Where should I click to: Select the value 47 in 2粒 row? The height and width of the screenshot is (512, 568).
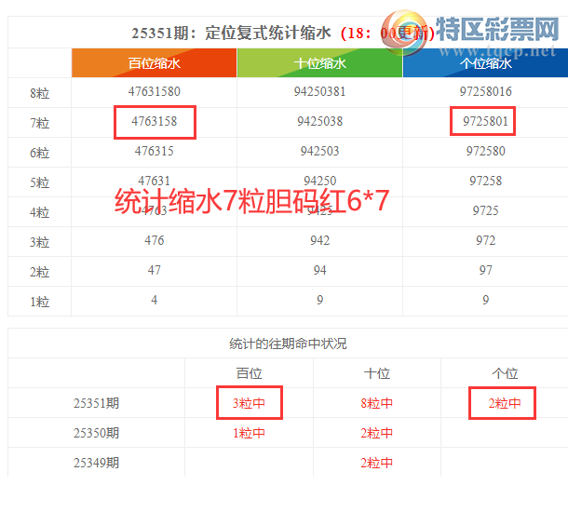(155, 269)
